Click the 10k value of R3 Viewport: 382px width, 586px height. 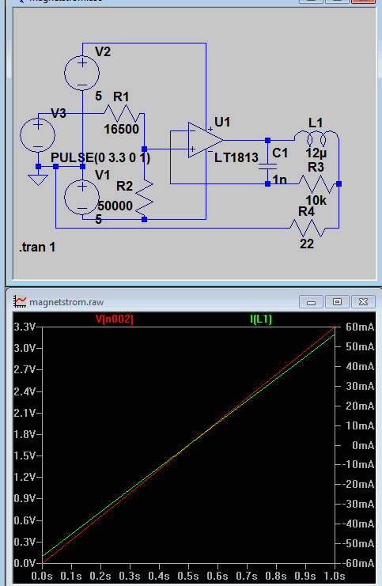pos(316,201)
